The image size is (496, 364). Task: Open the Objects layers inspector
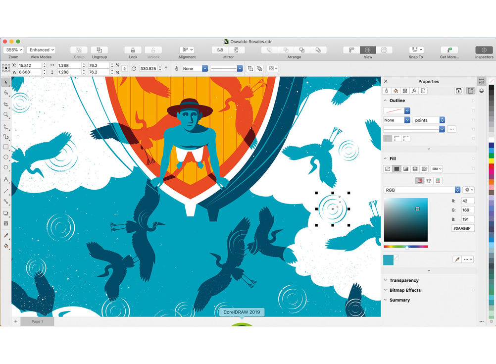(x=482, y=91)
